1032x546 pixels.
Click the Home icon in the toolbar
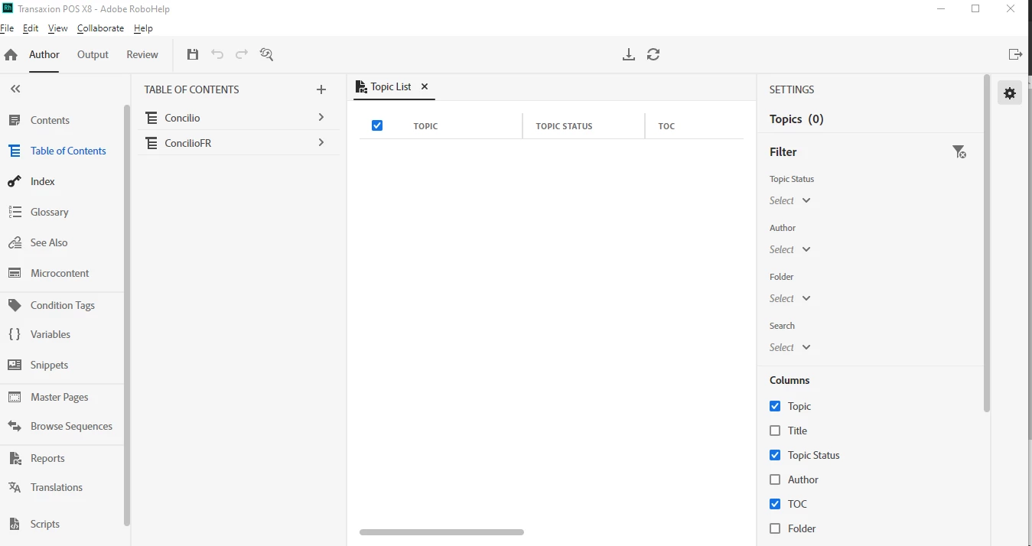tap(11, 55)
